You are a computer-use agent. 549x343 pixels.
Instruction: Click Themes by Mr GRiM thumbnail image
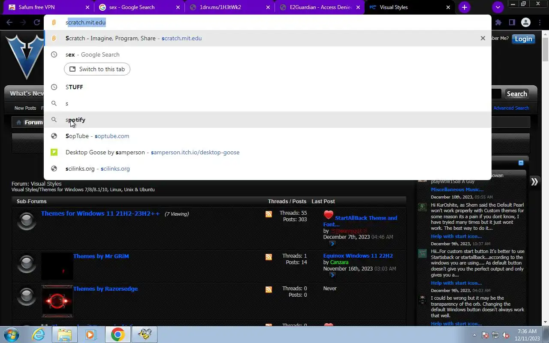pos(57,266)
